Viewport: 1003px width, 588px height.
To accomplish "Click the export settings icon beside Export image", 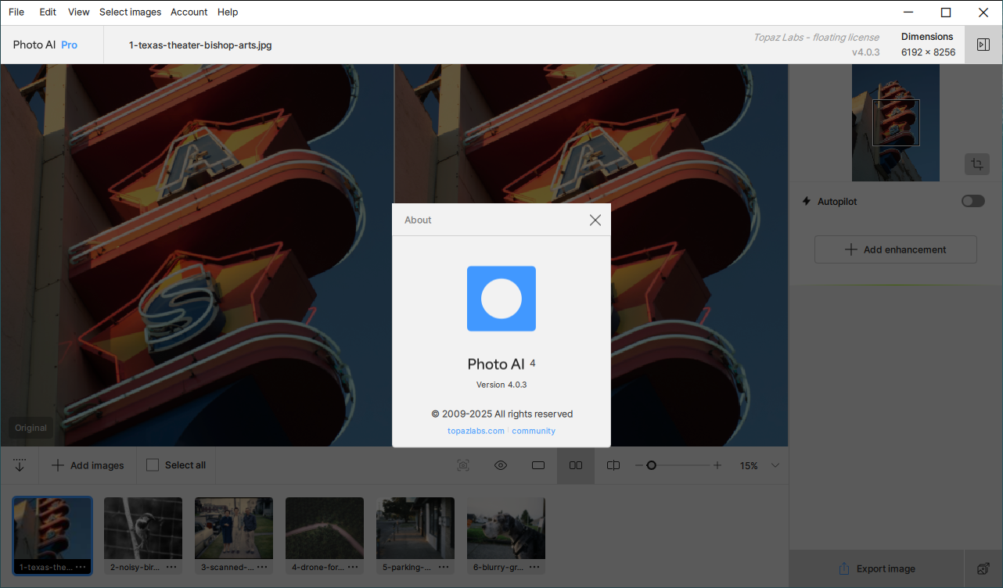I will point(983,568).
